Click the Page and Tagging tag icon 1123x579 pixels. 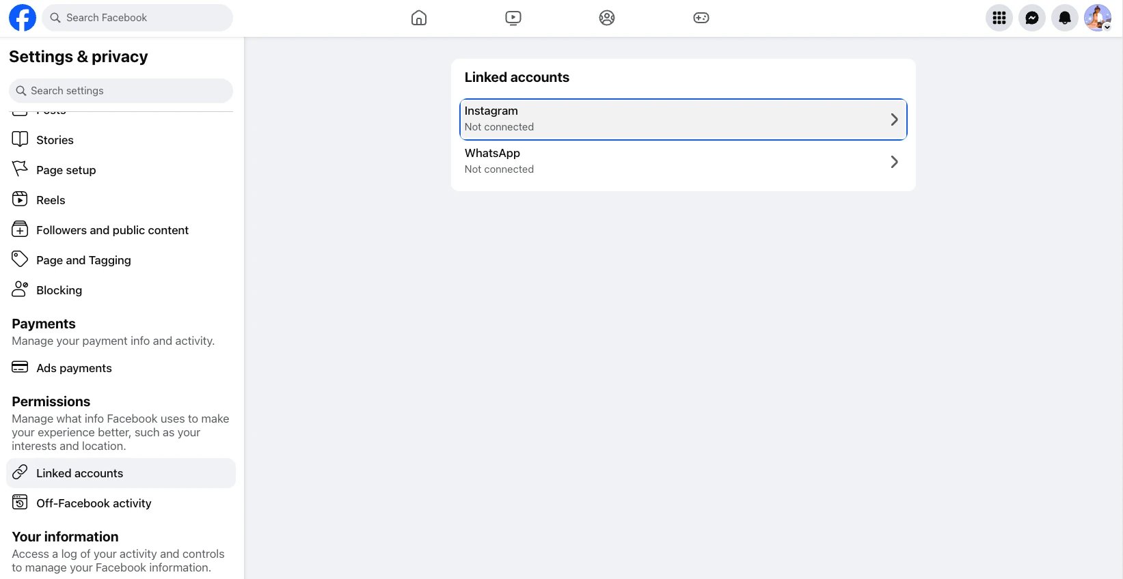(20, 259)
